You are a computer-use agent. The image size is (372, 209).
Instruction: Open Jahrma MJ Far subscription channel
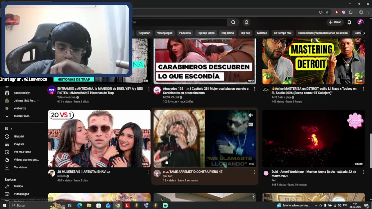[24, 101]
